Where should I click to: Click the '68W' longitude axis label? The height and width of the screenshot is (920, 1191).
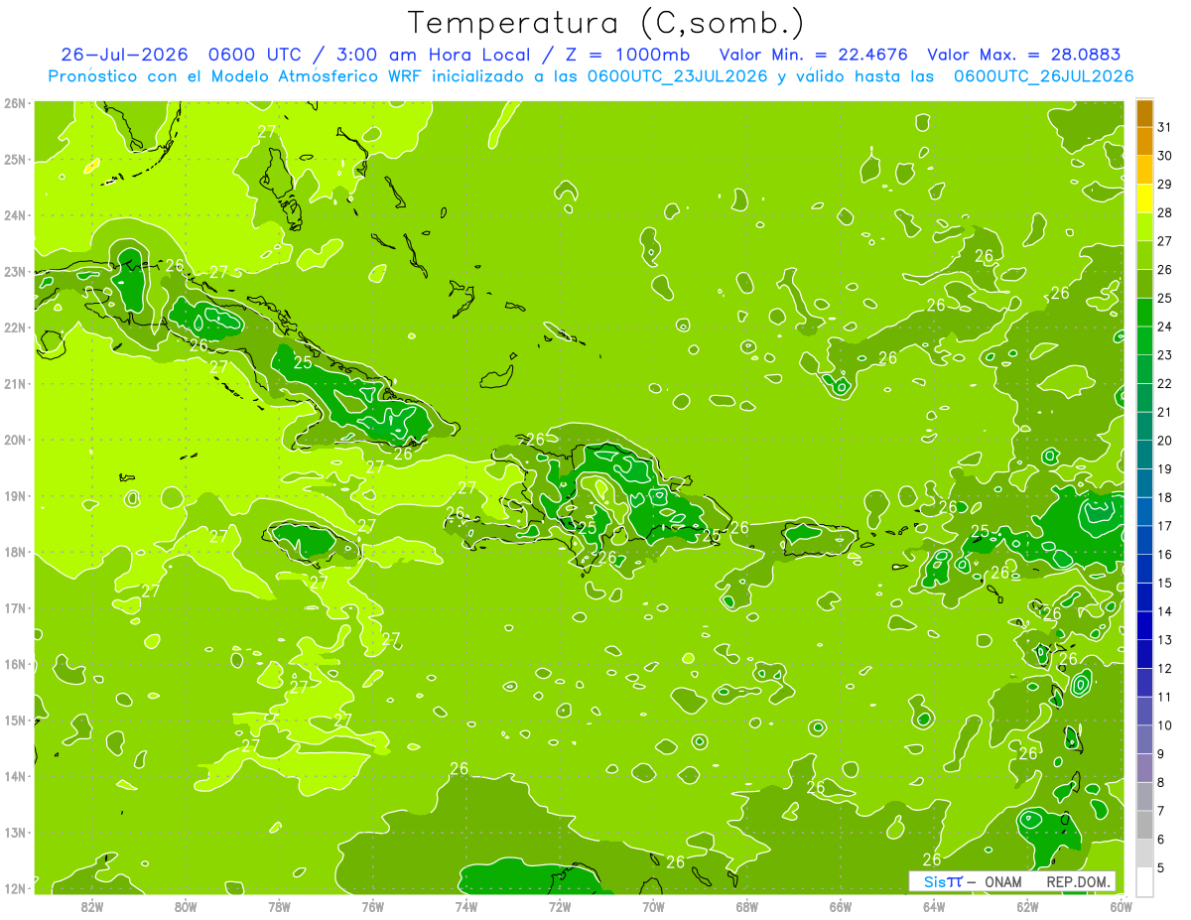coord(747,906)
